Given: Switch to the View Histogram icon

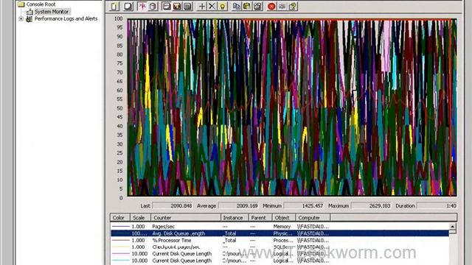Looking at the screenshot, I should tap(177, 7).
